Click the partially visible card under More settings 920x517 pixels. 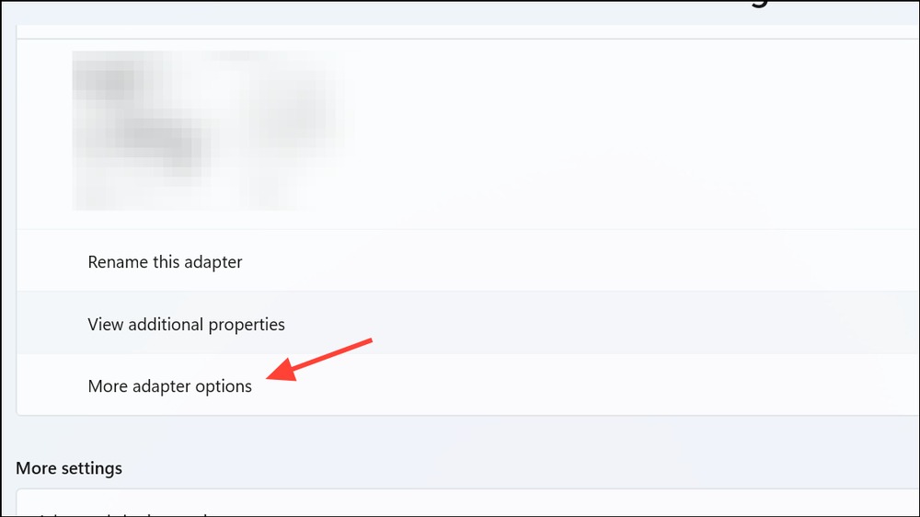tap(467, 503)
